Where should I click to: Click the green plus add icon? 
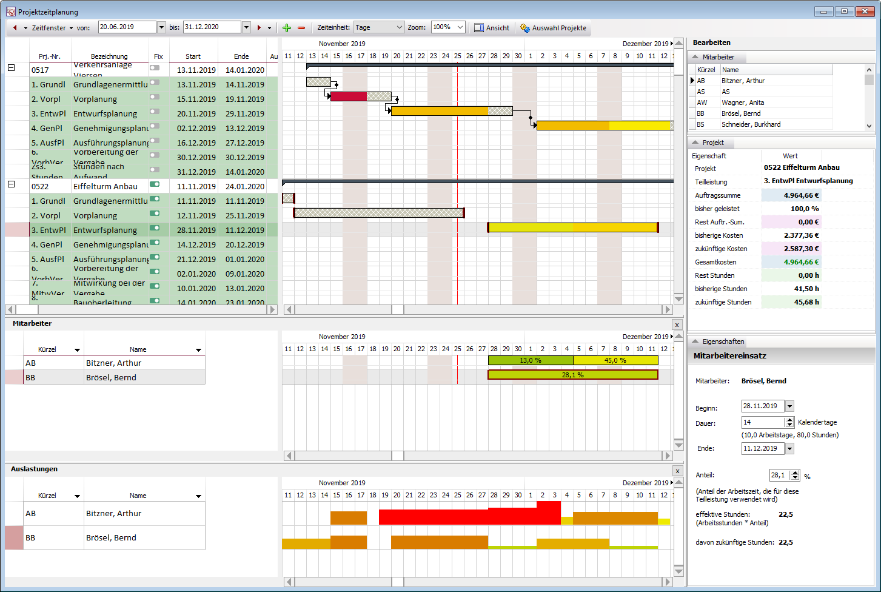tap(287, 28)
